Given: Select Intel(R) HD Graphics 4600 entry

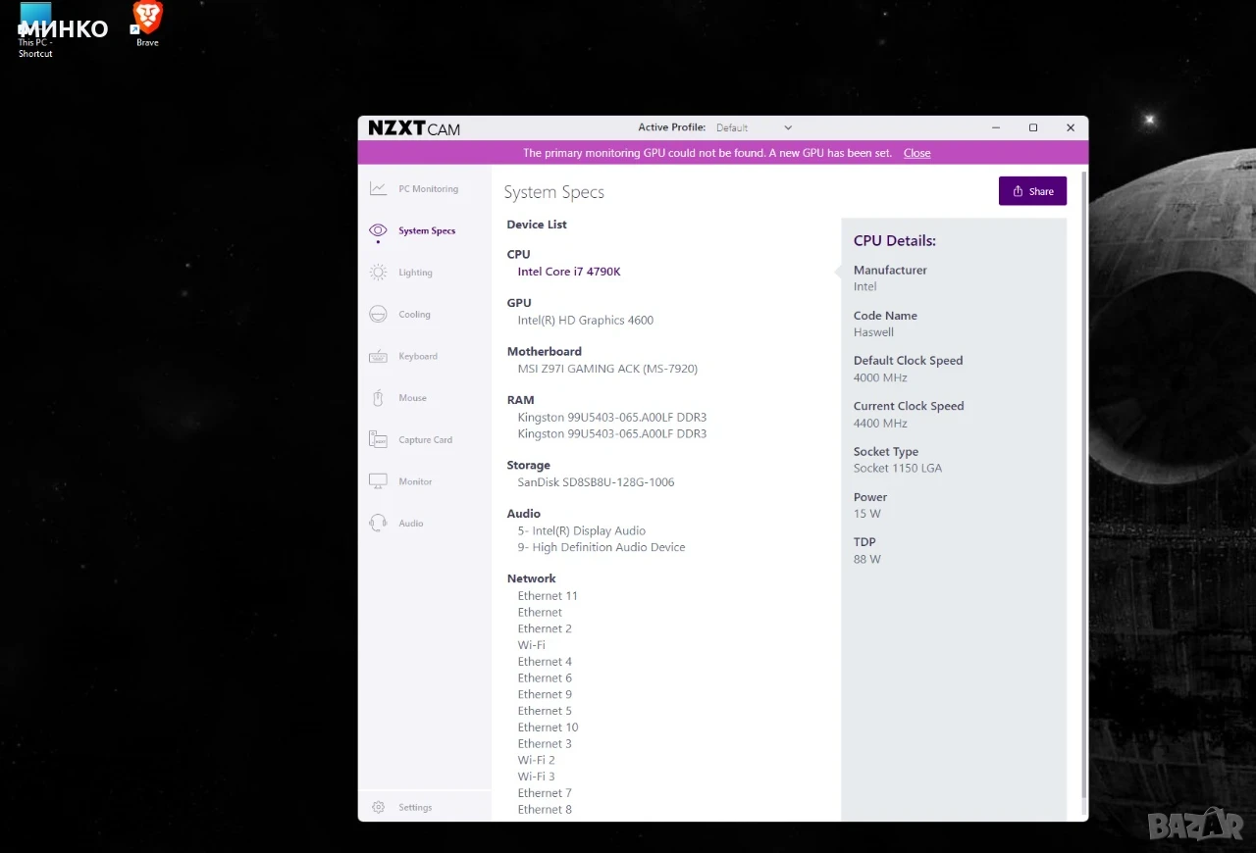Looking at the screenshot, I should 586,320.
